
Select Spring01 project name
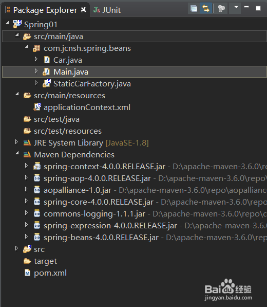(x=41, y=25)
